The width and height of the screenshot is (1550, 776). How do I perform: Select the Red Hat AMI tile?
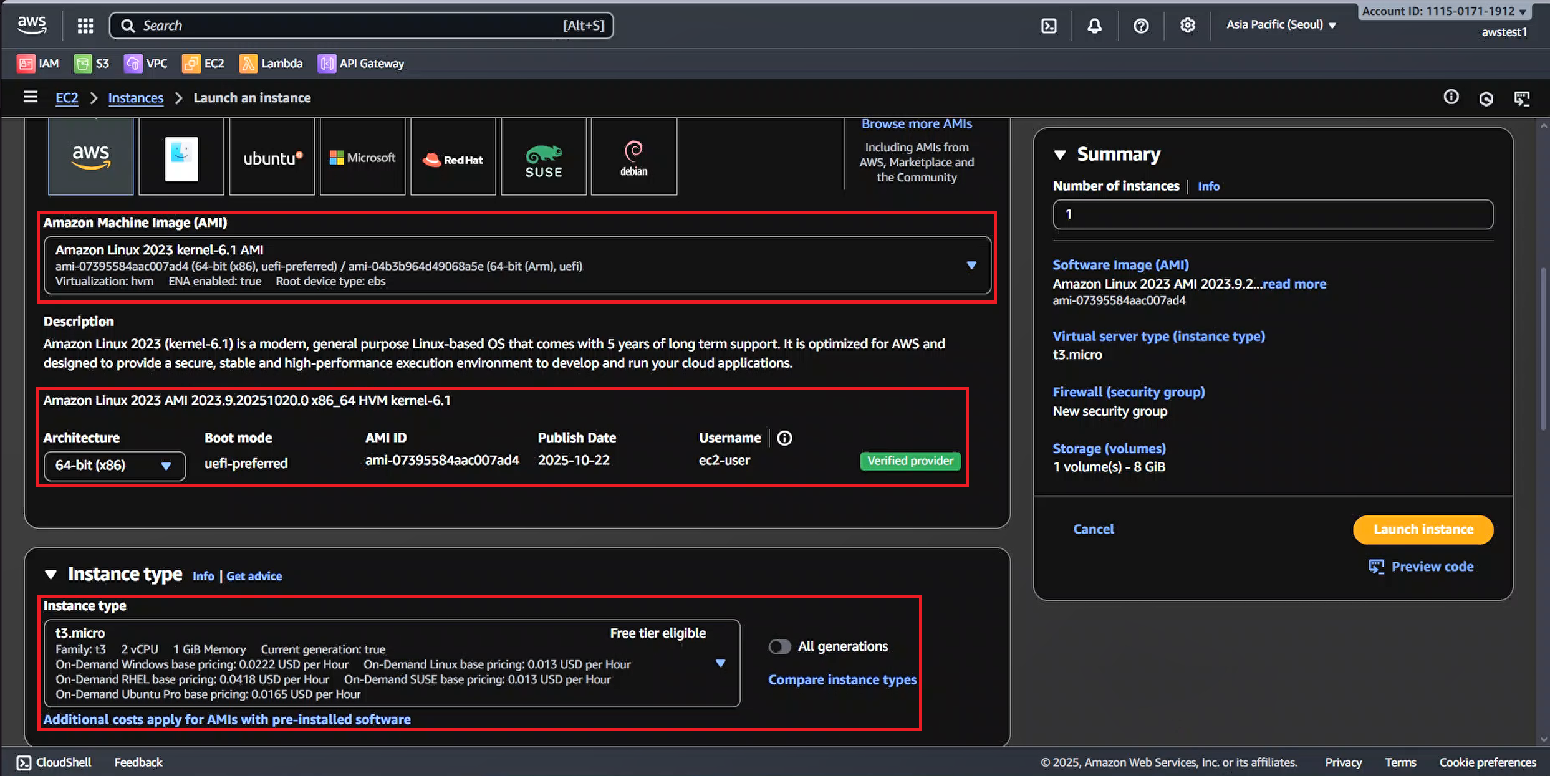tap(453, 158)
